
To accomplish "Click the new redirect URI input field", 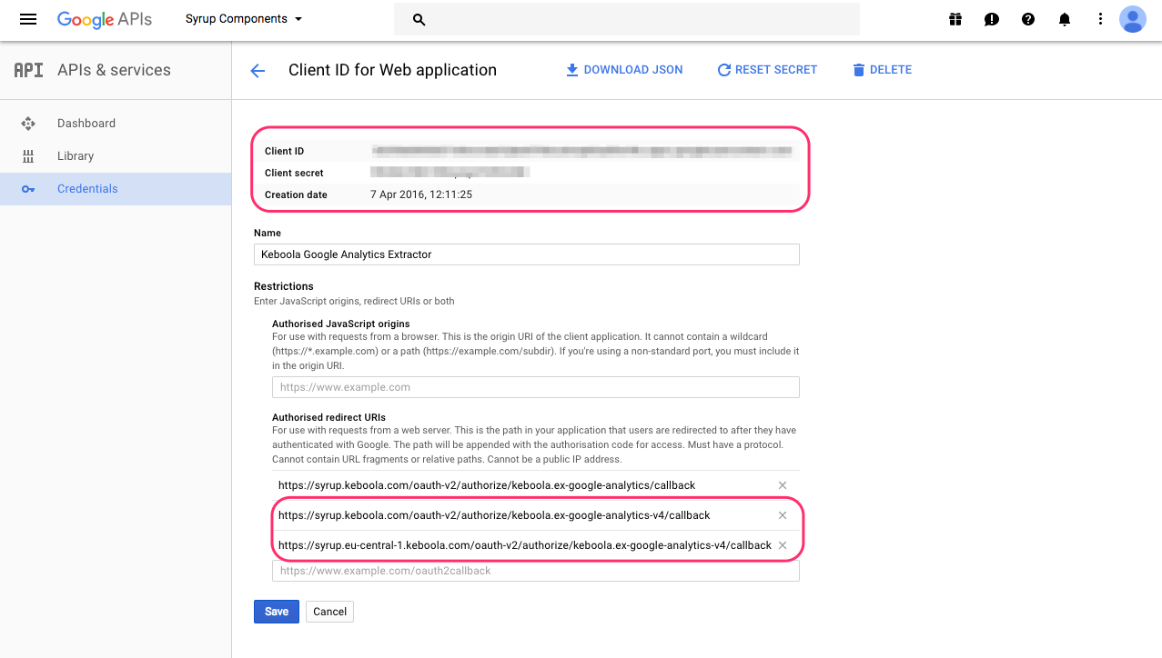I will pyautogui.click(x=536, y=571).
